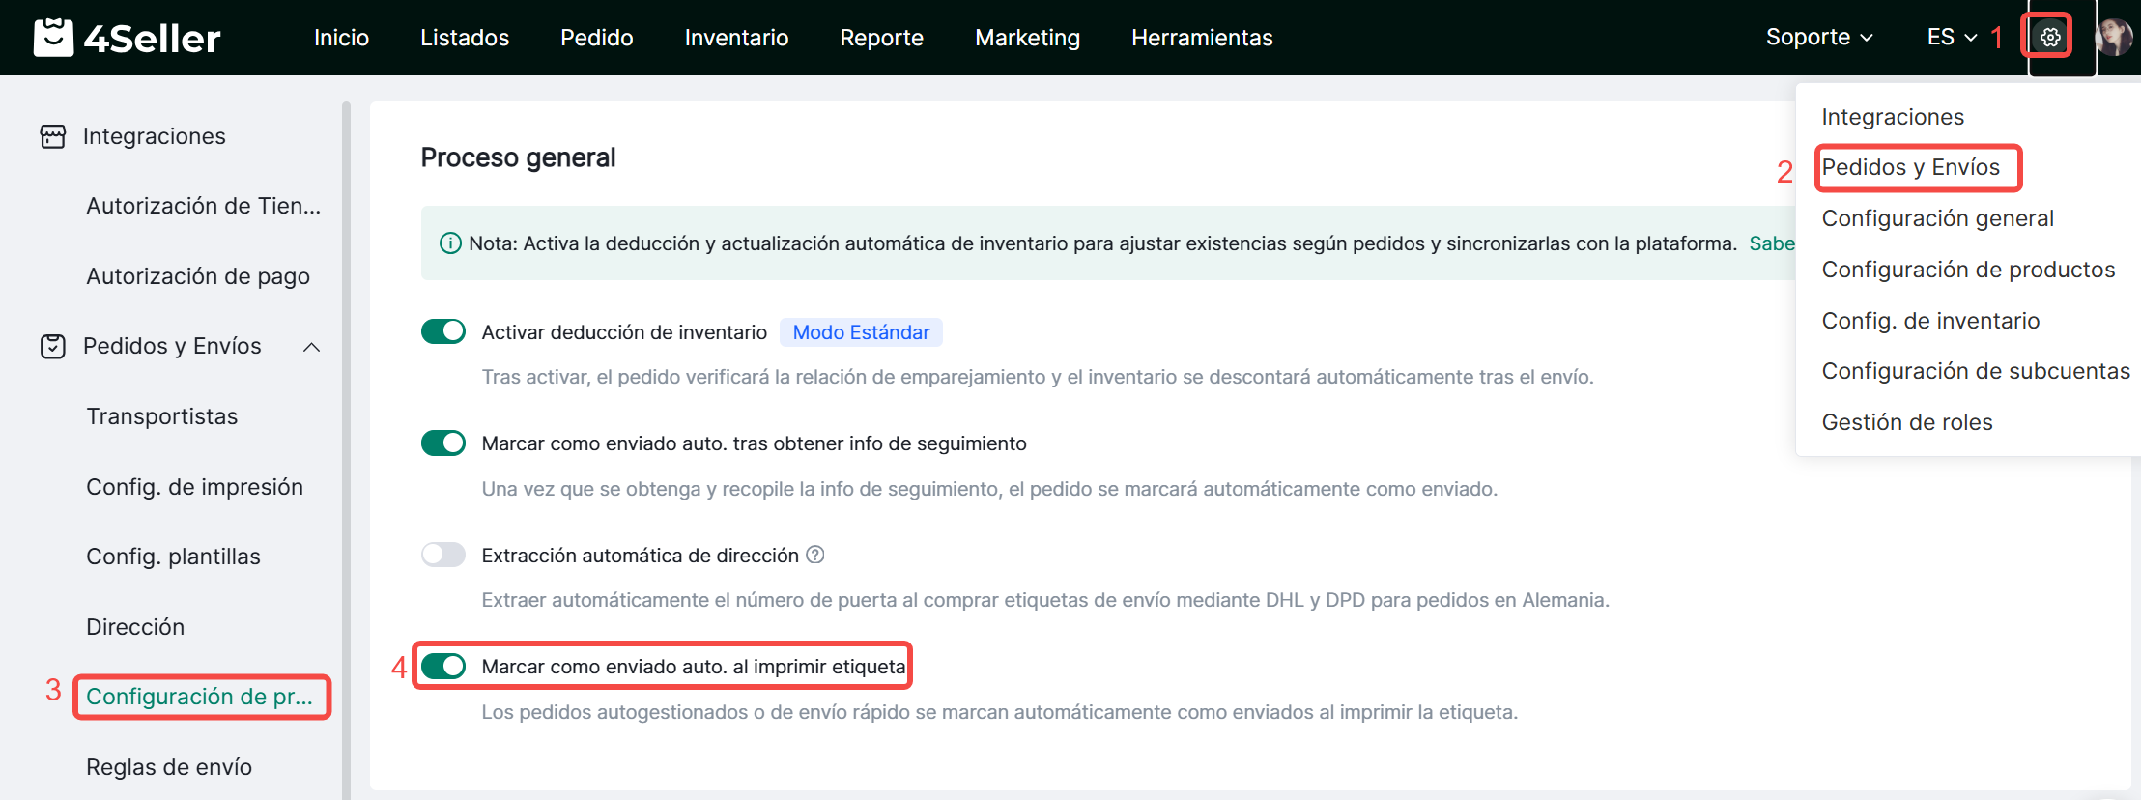The width and height of the screenshot is (2141, 800).
Task: Disable auto-mark shipped after tracking info
Action: [443, 443]
